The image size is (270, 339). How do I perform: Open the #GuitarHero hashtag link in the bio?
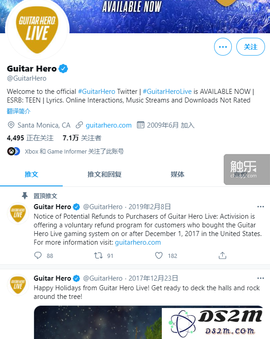tap(96, 92)
